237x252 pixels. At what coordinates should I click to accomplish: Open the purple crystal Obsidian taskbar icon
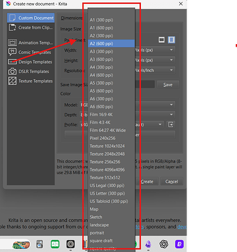(149, 244)
